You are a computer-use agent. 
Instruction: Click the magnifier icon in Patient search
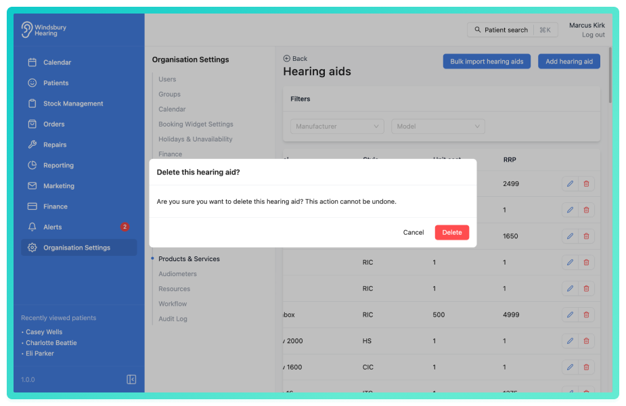pos(478,30)
